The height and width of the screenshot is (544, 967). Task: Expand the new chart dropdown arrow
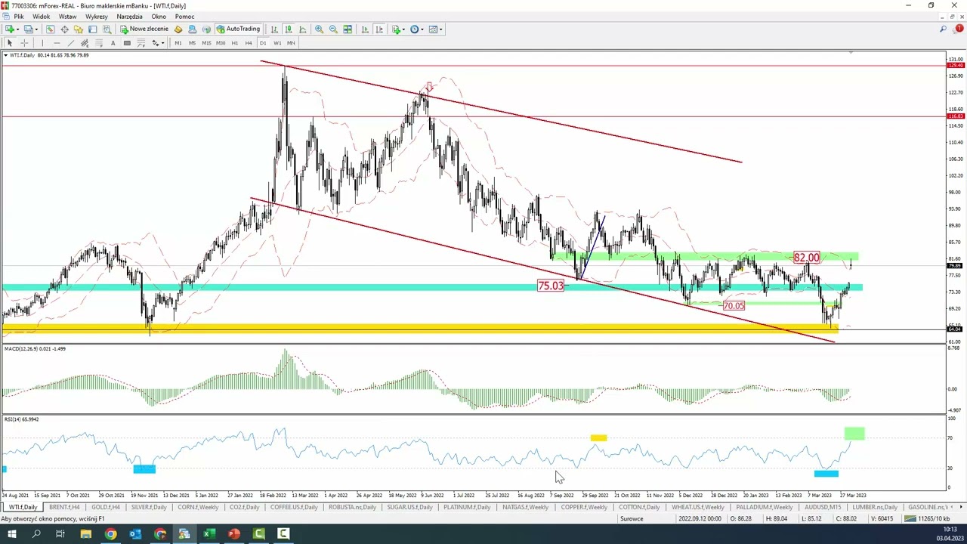(17, 29)
